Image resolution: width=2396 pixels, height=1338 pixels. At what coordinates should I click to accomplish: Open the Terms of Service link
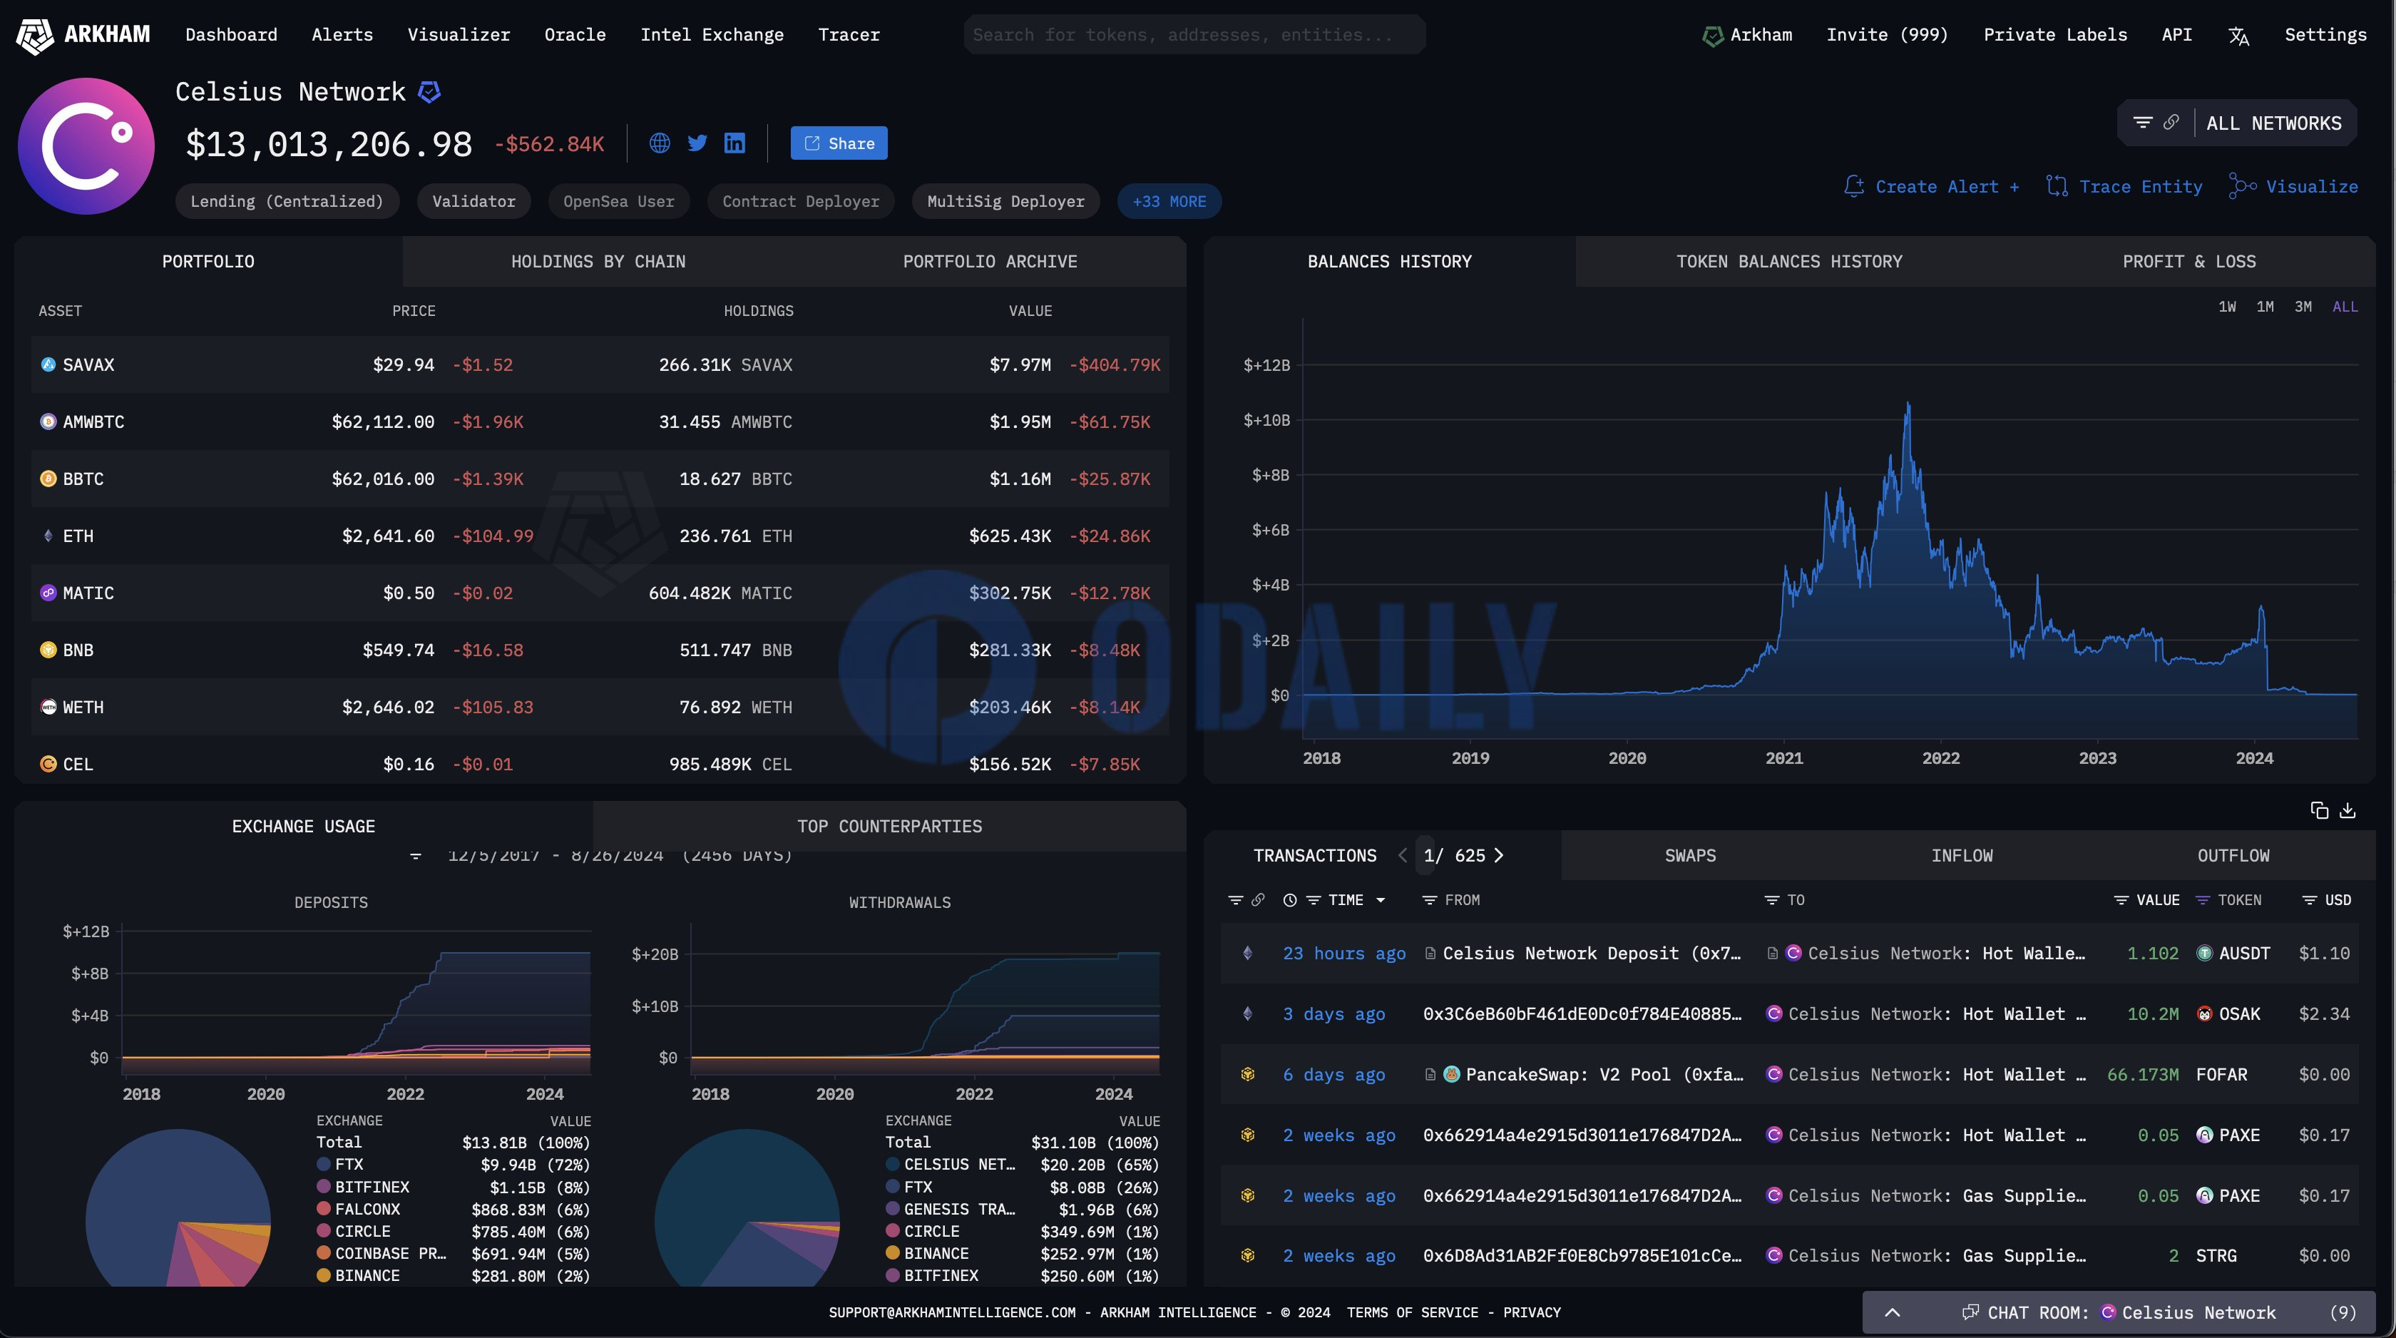pyautogui.click(x=1412, y=1312)
